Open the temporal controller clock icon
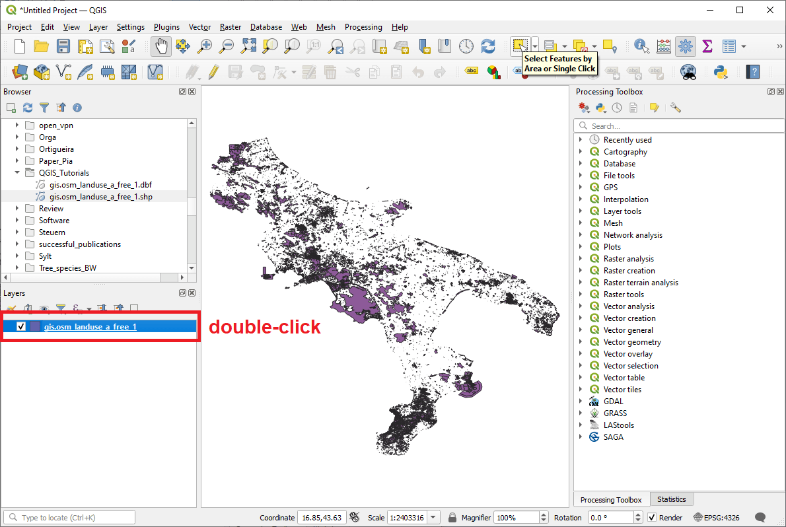The height and width of the screenshot is (527, 786). pyautogui.click(x=466, y=46)
